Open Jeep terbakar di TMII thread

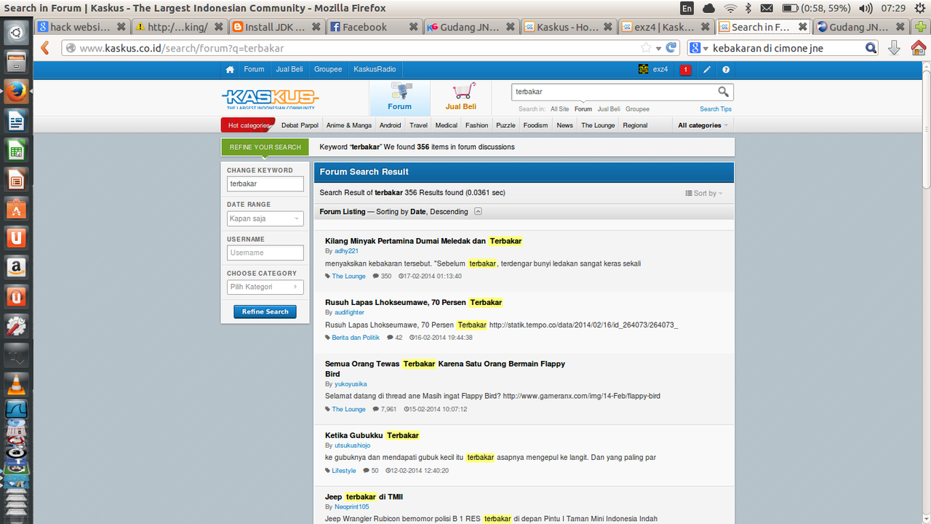tap(364, 497)
